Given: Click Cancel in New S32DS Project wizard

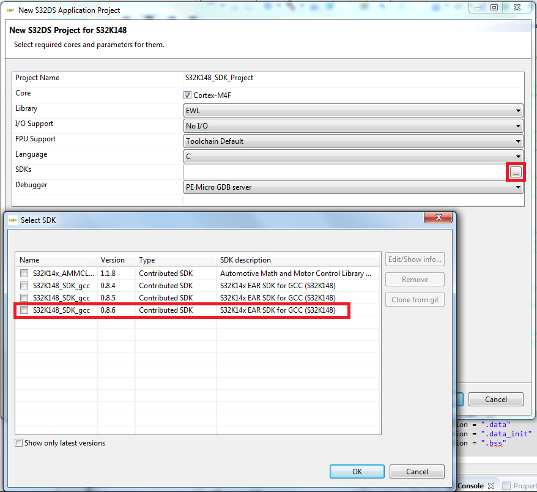Looking at the screenshot, I should click(495, 400).
